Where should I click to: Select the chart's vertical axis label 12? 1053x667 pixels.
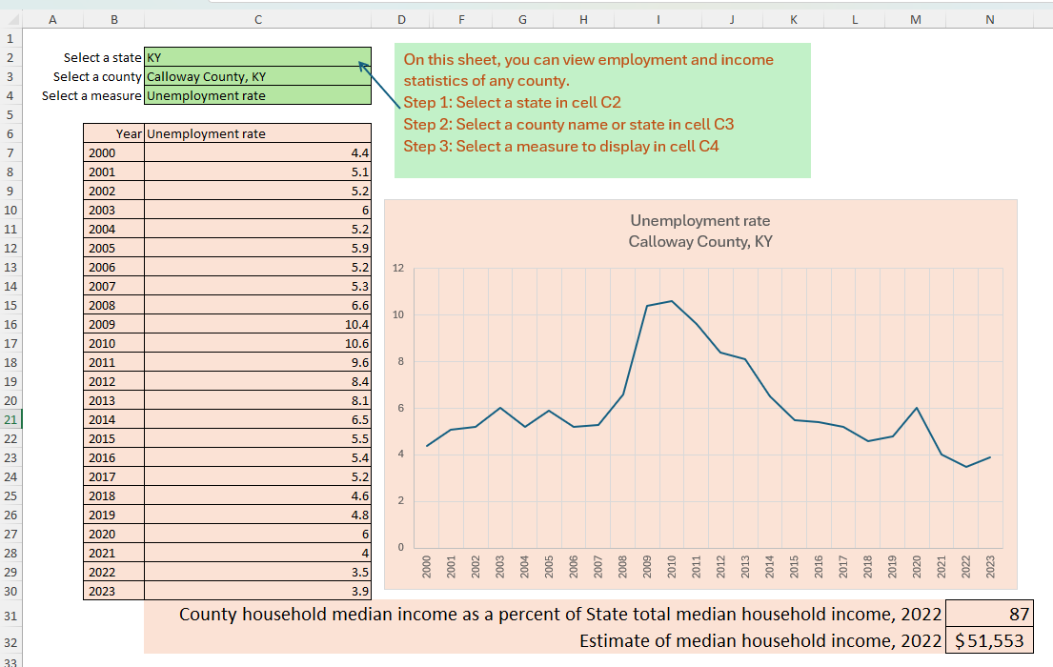coord(398,269)
